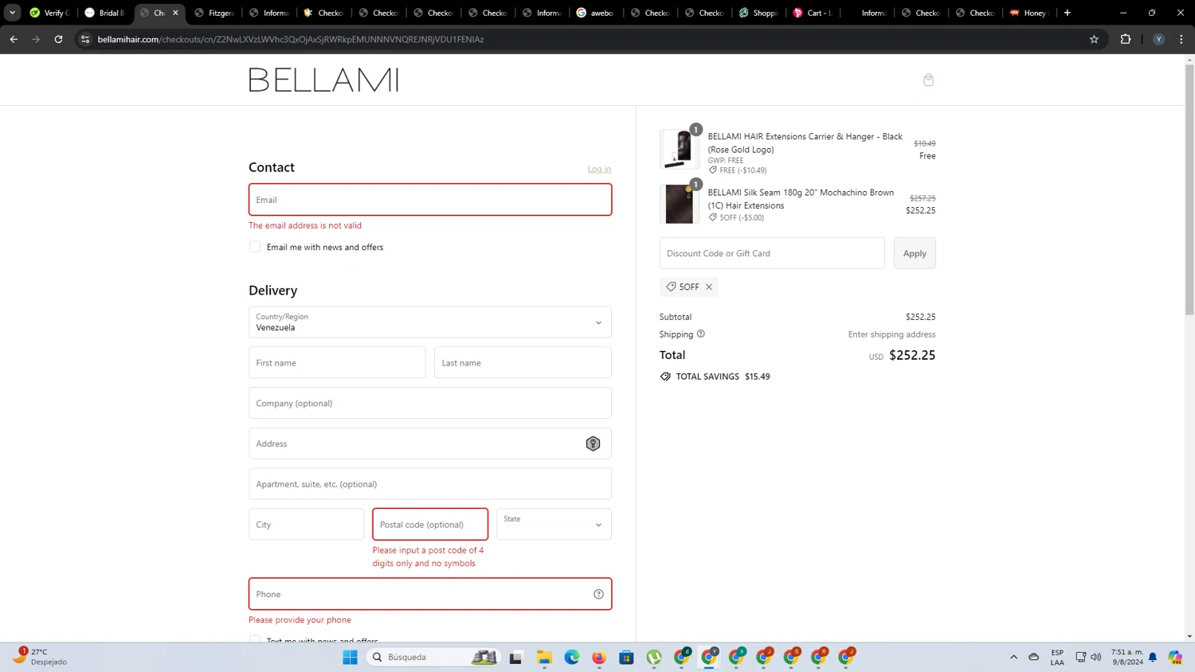This screenshot has width=1195, height=672.
Task: Open the shopping bag cart icon
Action: pyautogui.click(x=928, y=80)
